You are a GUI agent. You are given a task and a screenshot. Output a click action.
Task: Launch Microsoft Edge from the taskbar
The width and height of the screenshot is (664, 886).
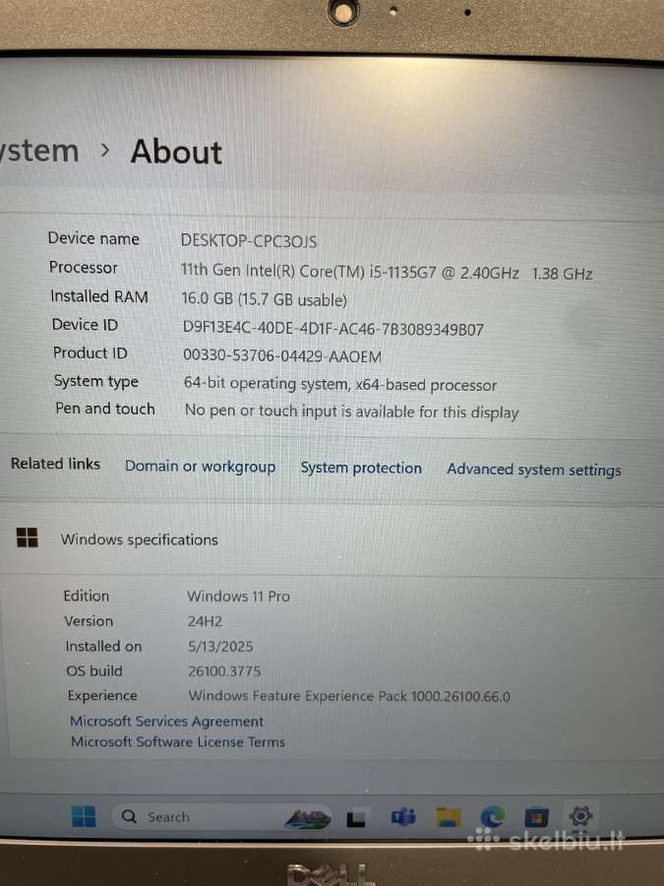(493, 817)
